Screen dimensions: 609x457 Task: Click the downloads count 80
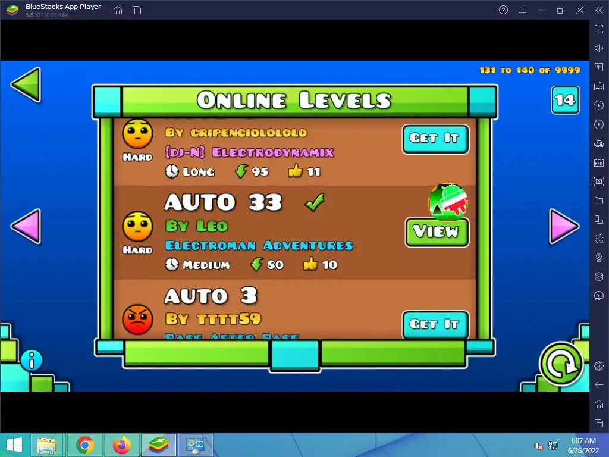tap(275, 265)
